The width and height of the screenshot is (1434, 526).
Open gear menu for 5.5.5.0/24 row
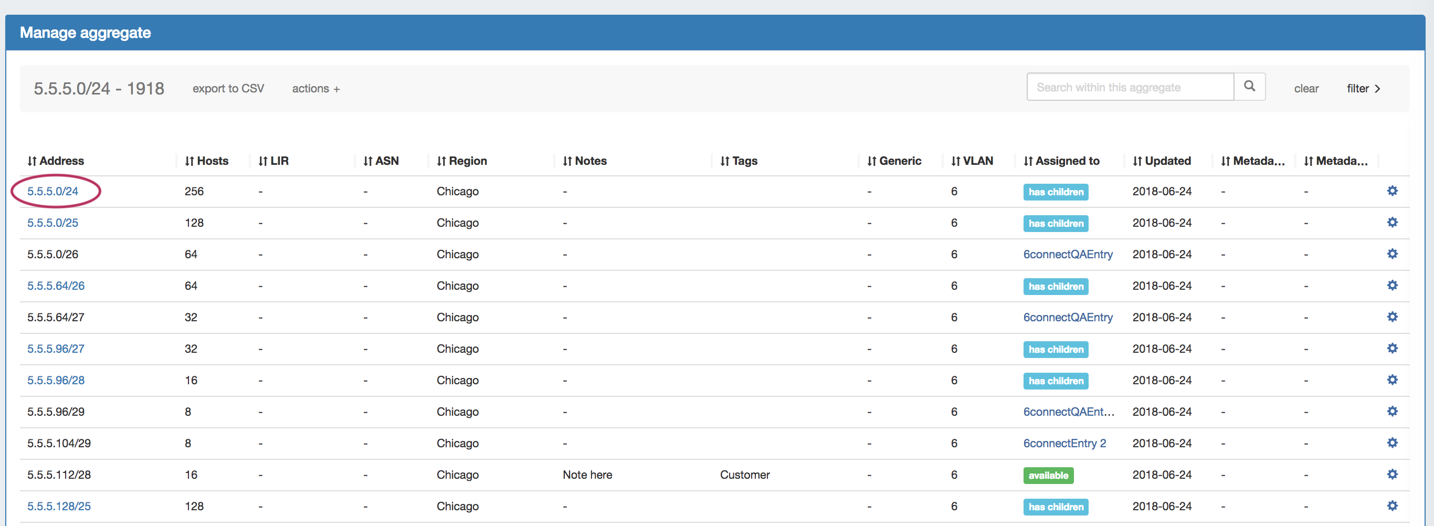coord(1391,191)
